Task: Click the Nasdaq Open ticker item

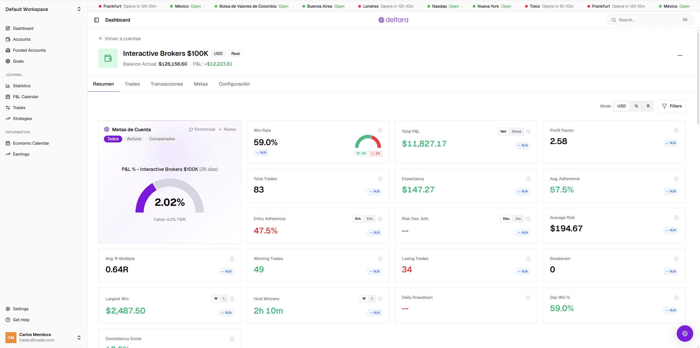Action: [x=443, y=6]
